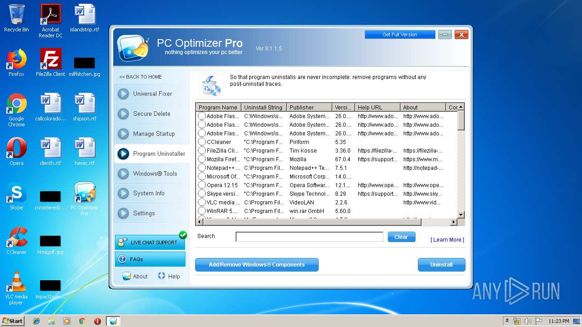The image size is (582, 327).
Task: Sort by Help URL column header
Action: click(x=378, y=108)
